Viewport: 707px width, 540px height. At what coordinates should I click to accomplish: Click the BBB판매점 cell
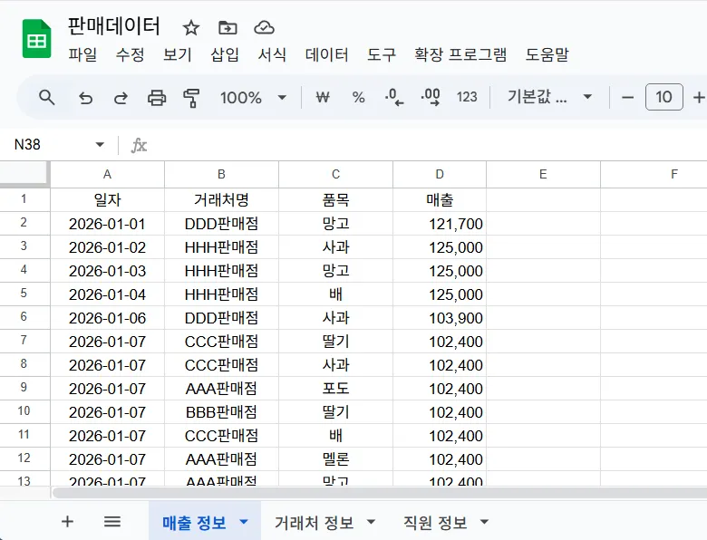pos(221,412)
